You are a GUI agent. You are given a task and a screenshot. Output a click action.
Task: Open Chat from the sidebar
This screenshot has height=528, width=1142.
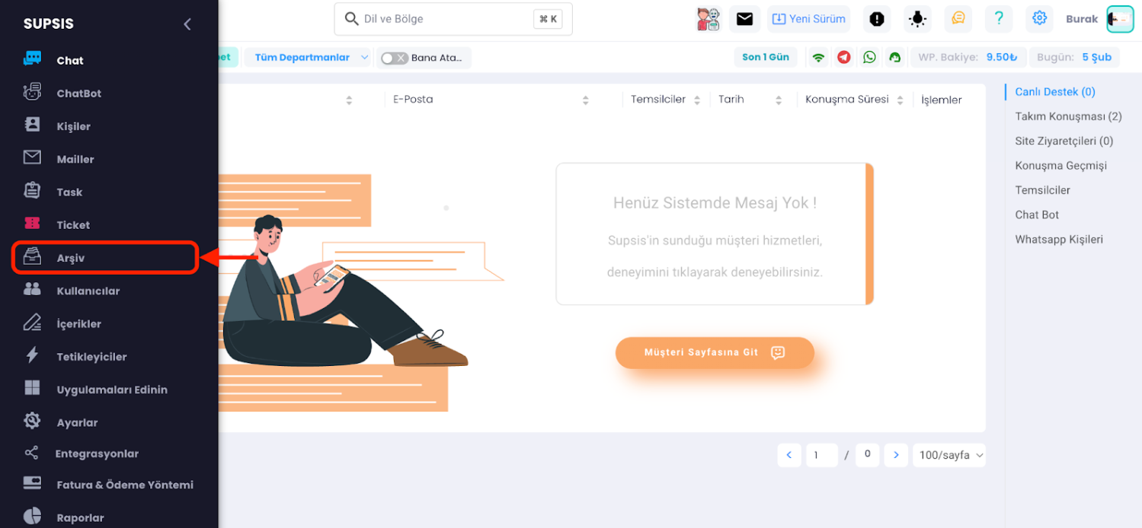70,60
